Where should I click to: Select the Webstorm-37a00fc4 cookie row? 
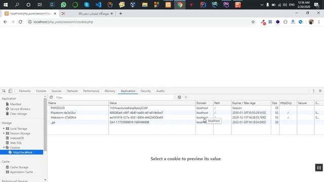[186, 117]
